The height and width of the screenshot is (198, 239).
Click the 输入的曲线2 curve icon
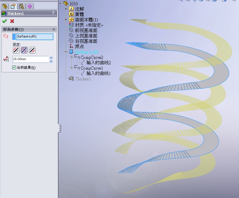point(83,63)
